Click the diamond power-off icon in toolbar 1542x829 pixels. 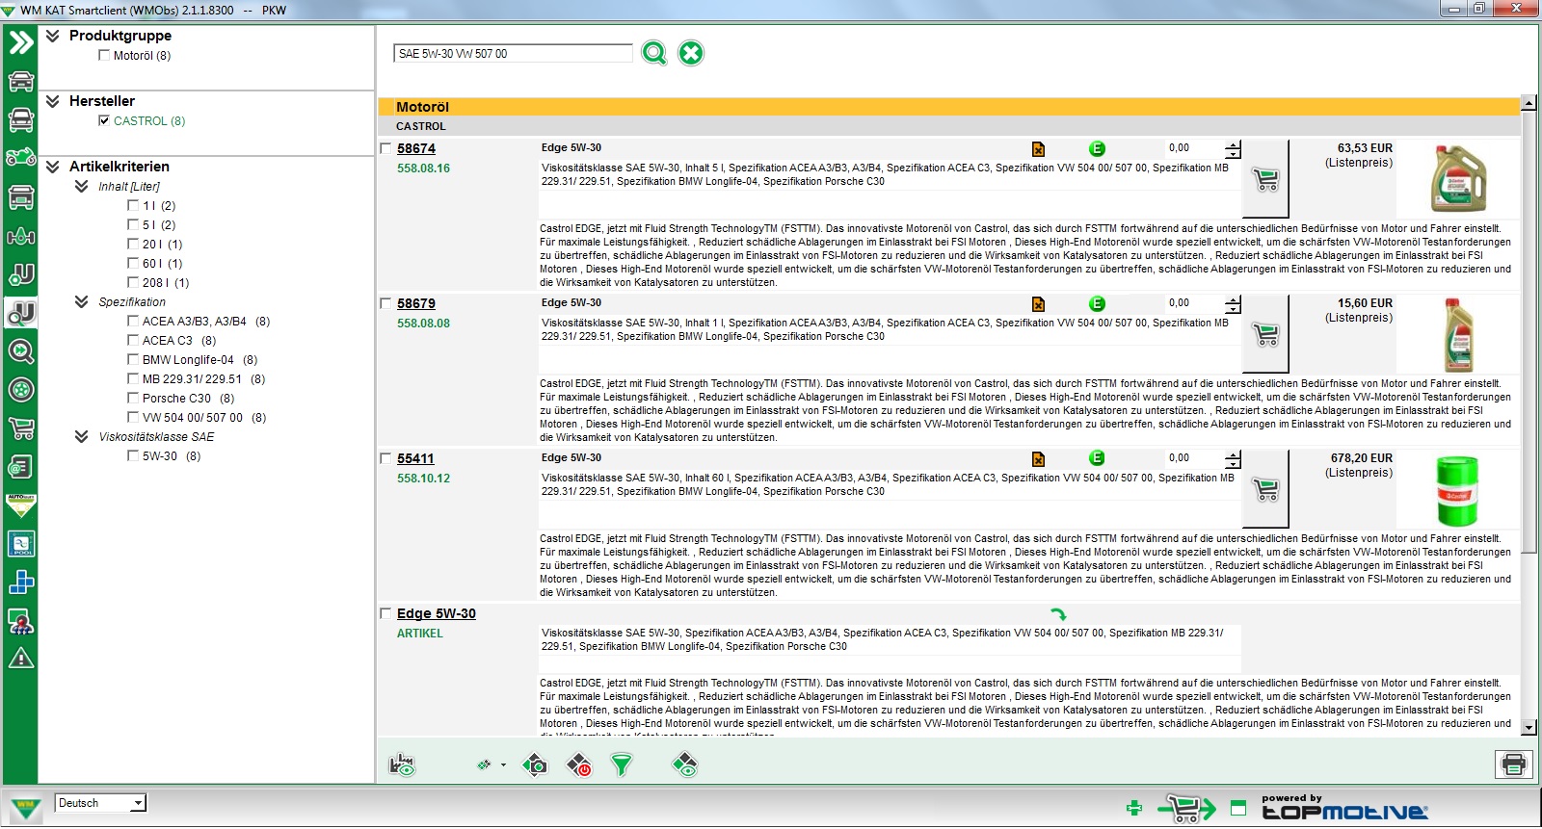(579, 765)
